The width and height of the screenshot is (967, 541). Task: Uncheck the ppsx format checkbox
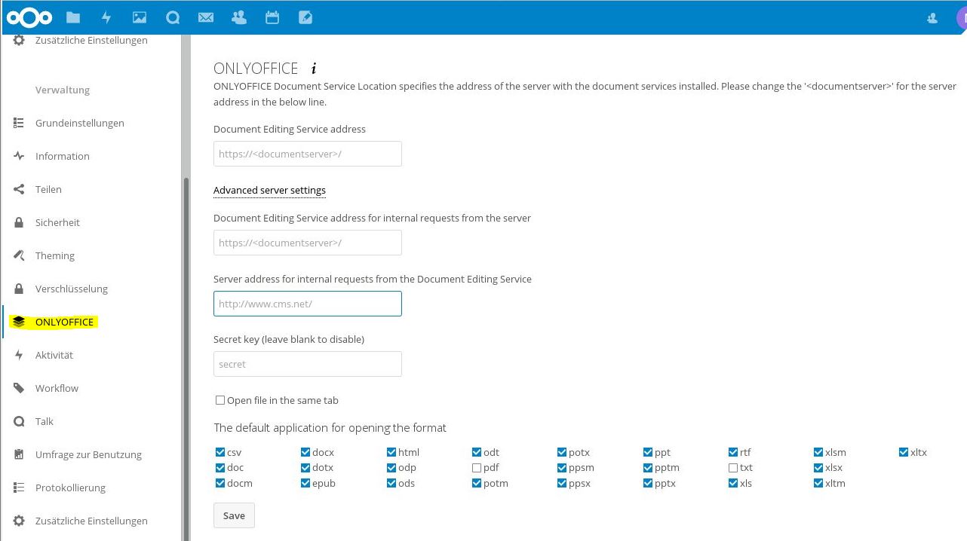click(x=562, y=483)
